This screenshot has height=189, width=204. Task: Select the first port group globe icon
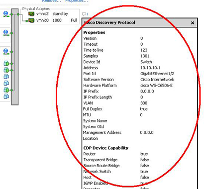click(6, 14)
